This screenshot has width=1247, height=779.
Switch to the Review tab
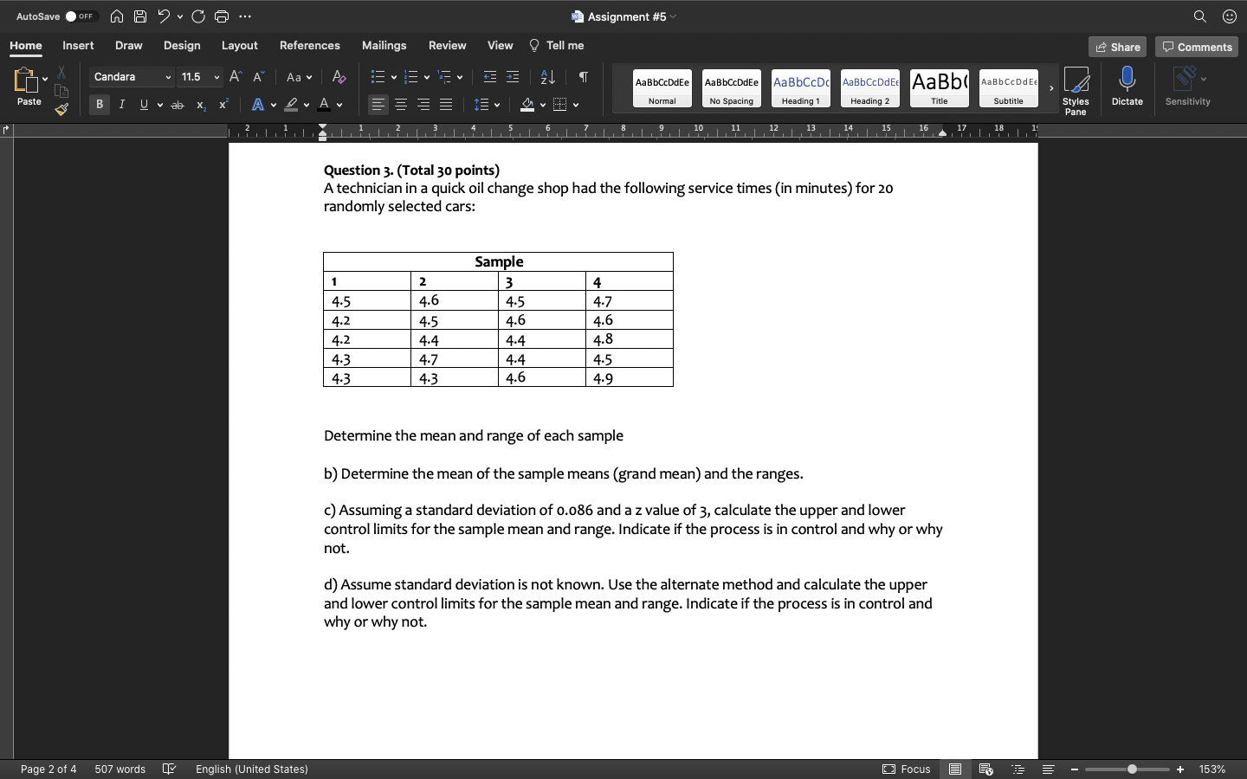pyautogui.click(x=448, y=45)
